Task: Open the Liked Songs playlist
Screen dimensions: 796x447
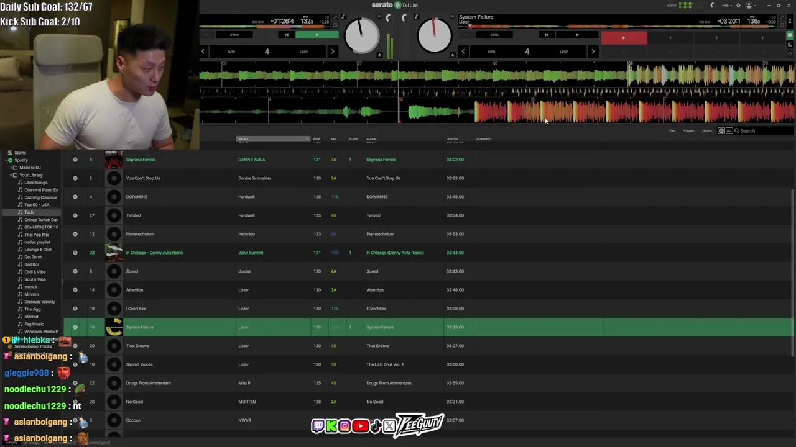Action: tap(35, 183)
